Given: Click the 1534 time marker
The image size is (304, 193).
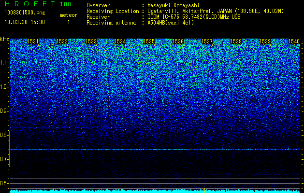Looking at the screenshot, I should pos(120,41).
